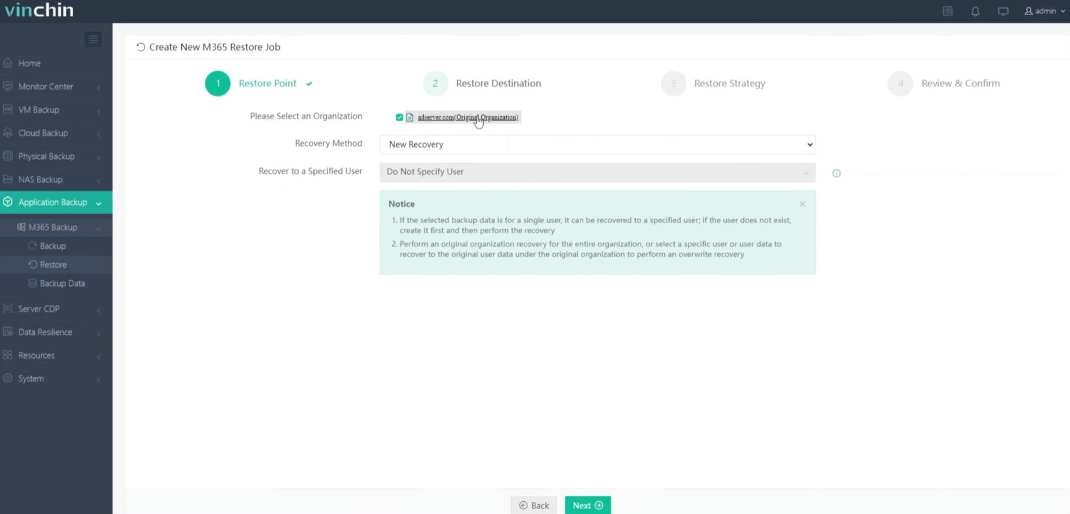Viewport: 1070px width, 514px height.
Task: Click the Vinchin logo
Action: [x=39, y=10]
